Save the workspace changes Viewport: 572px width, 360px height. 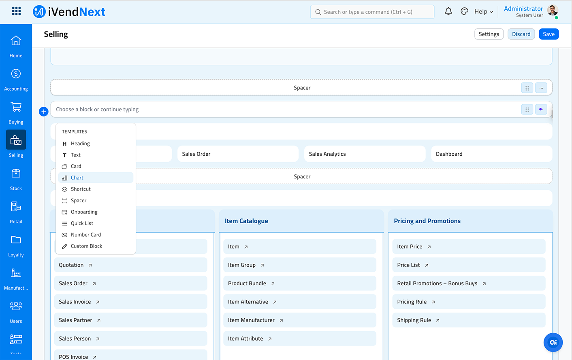tap(549, 34)
